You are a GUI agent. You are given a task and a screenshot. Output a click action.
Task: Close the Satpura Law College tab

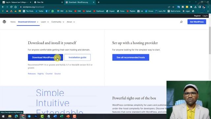[x=31, y=2]
